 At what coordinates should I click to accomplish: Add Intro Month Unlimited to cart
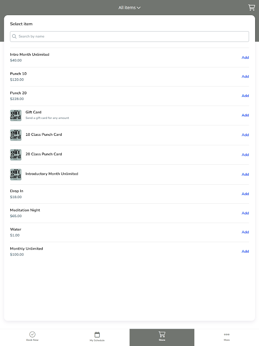(x=245, y=58)
